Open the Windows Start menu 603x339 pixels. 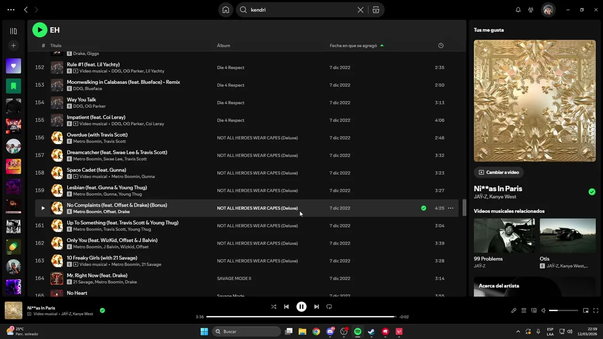(204, 331)
